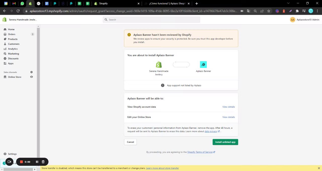Open Learn more about store transfer link
This screenshot has width=322, height=171.
click(x=162, y=168)
